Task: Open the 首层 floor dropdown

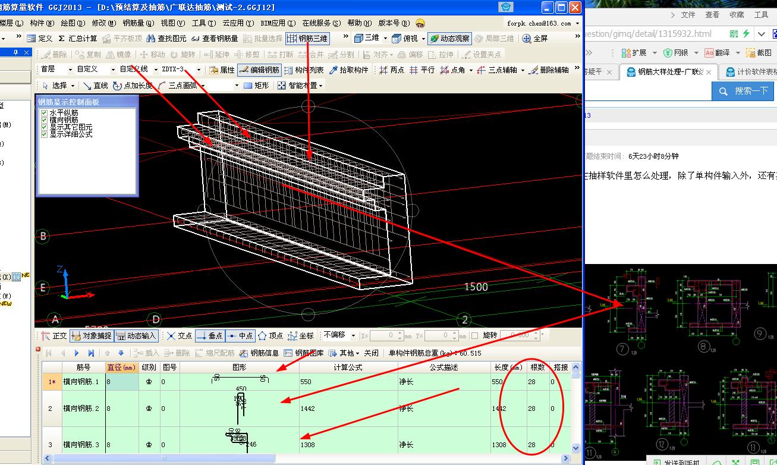Action: coord(70,70)
